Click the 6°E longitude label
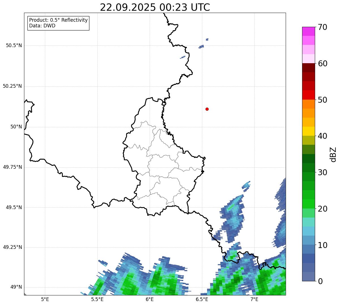 click(150, 299)
